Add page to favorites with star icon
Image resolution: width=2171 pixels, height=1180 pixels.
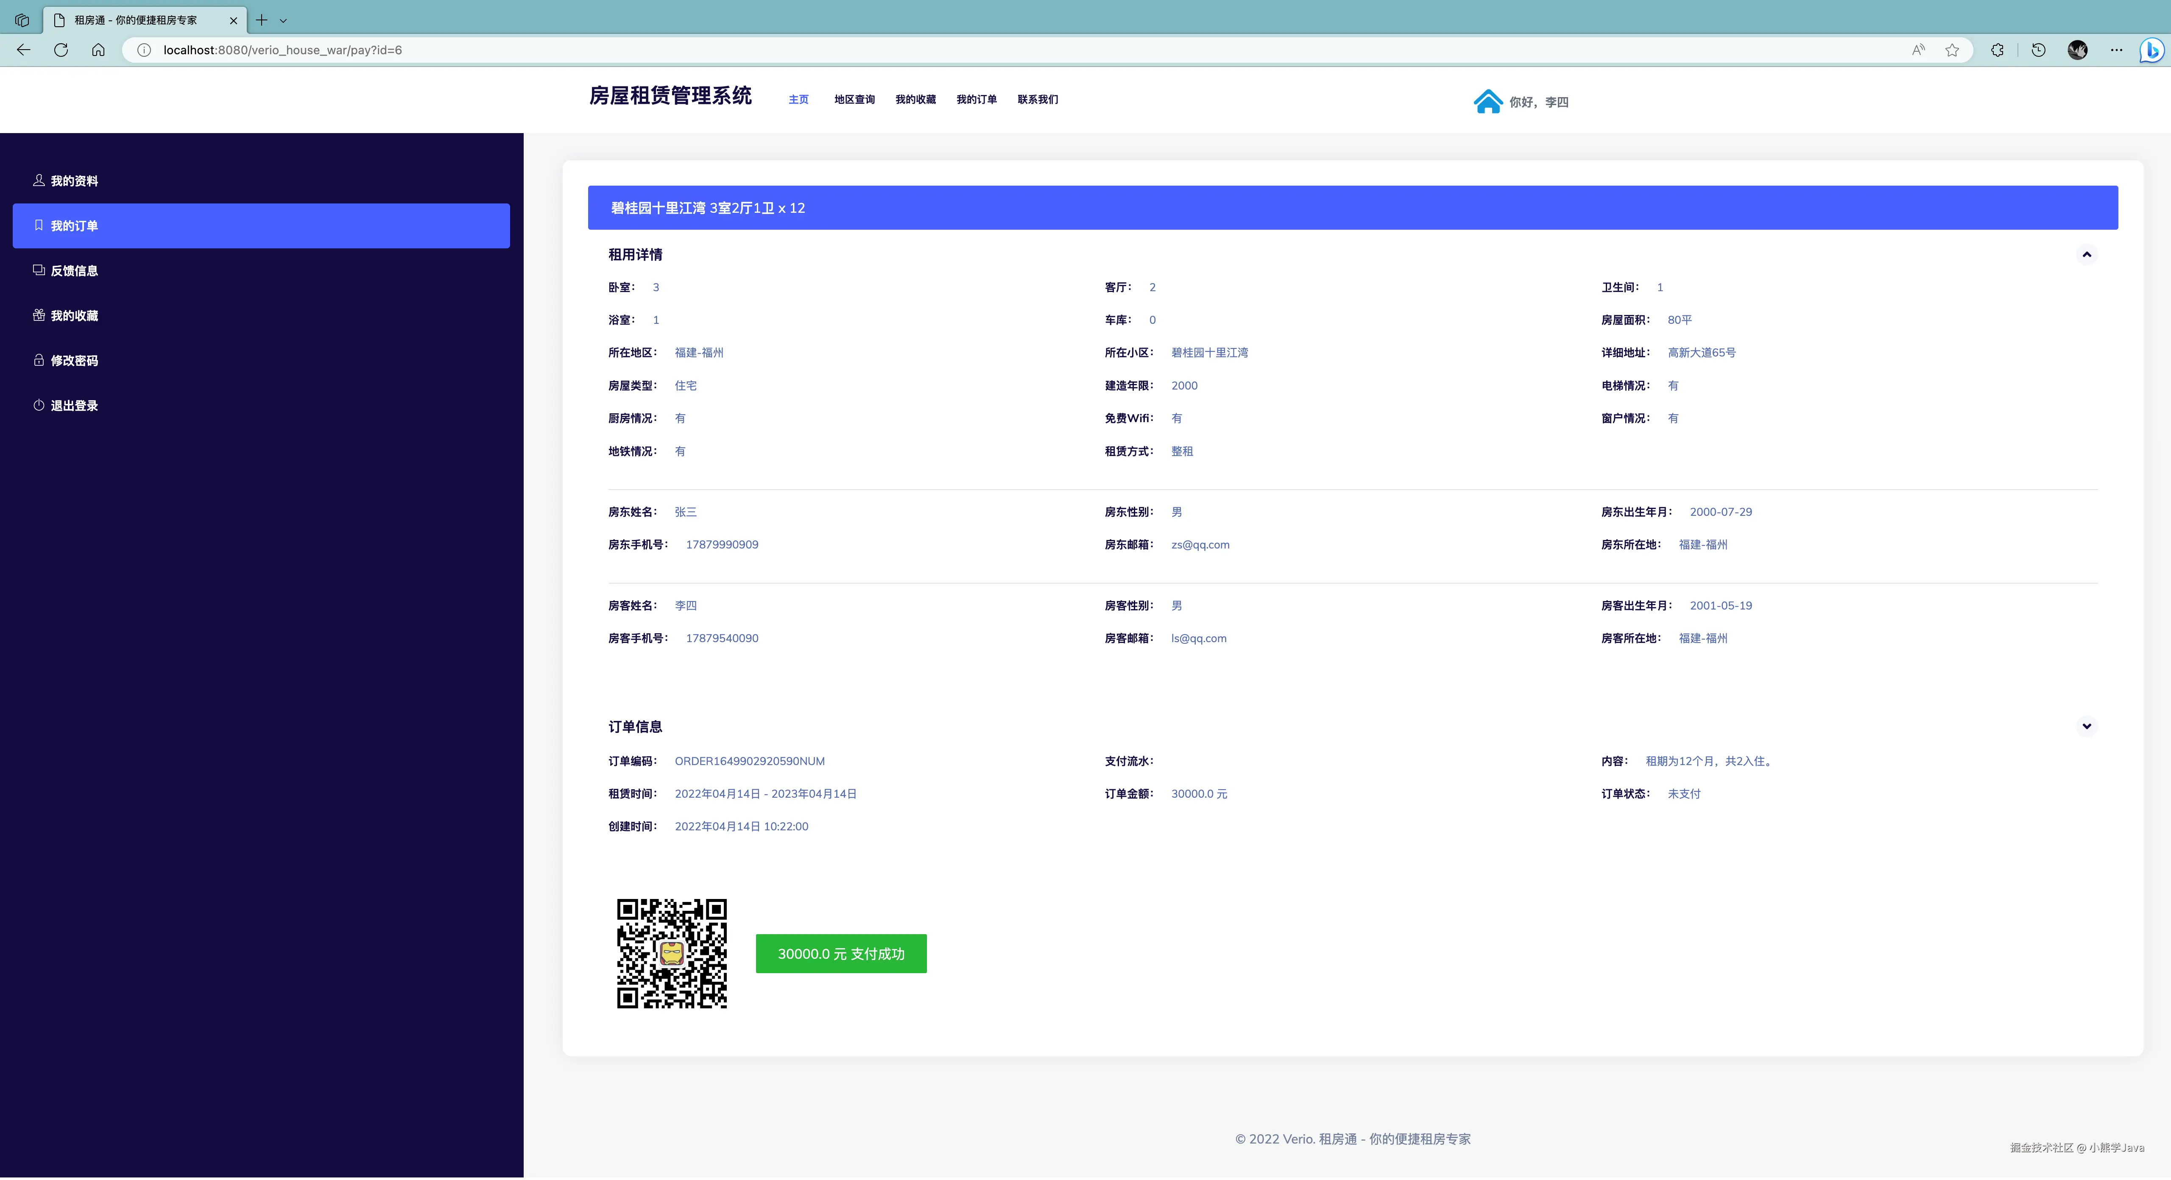point(1952,50)
